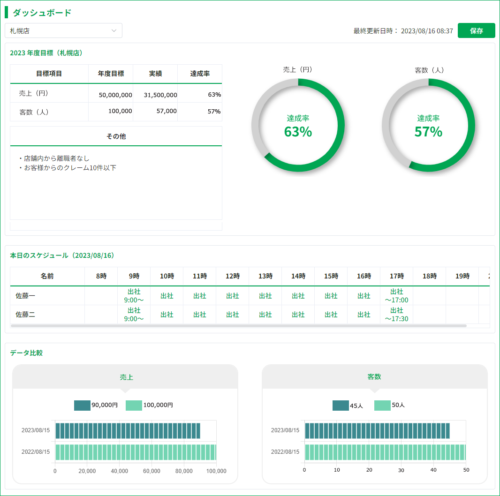Viewport: 500px width, 496px height.
Task: Click the green 保存 button
Action: click(476, 31)
